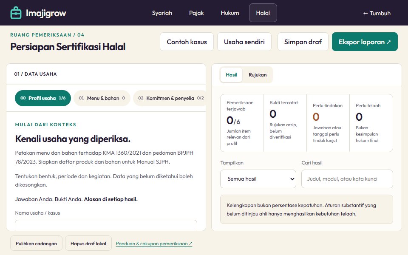Open the Panduan & cakupan pemeriksaan link
Viewport: 408px width, 255px height.
point(154,244)
